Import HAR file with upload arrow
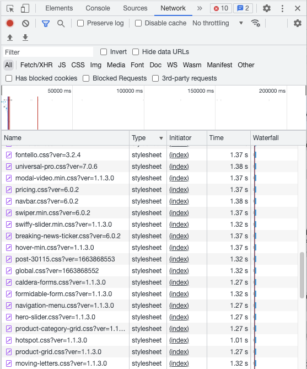307x369 pixels. tap(10, 38)
